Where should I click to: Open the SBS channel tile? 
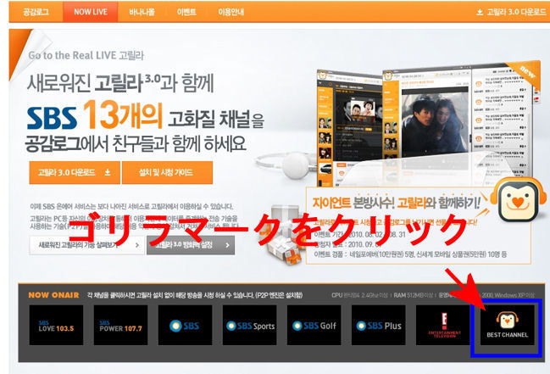[185, 325]
